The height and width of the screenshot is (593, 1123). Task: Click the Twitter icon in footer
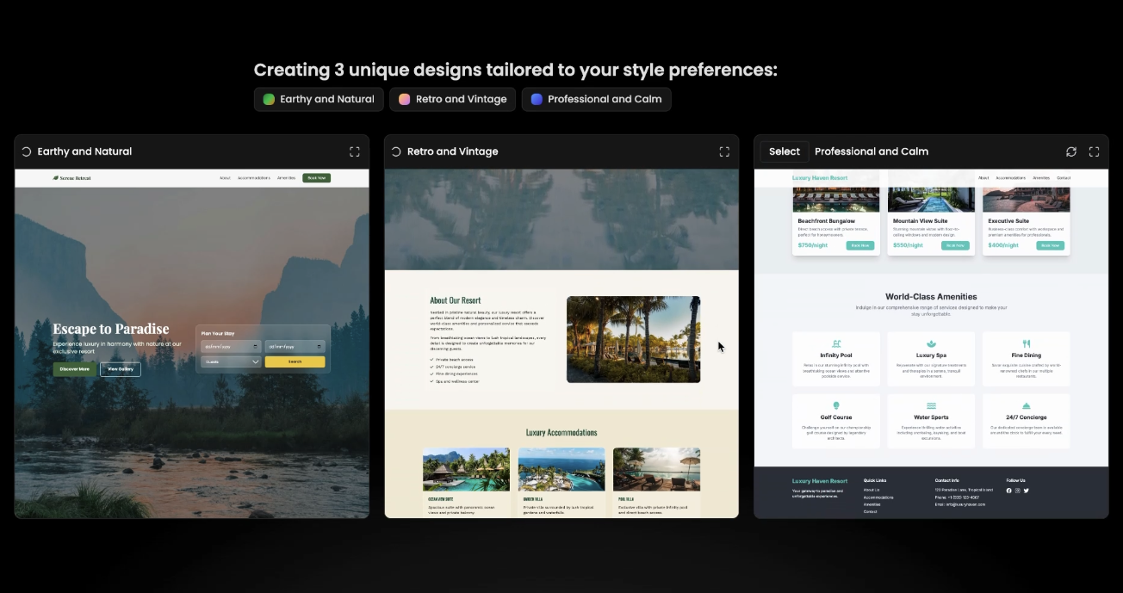[1027, 491]
